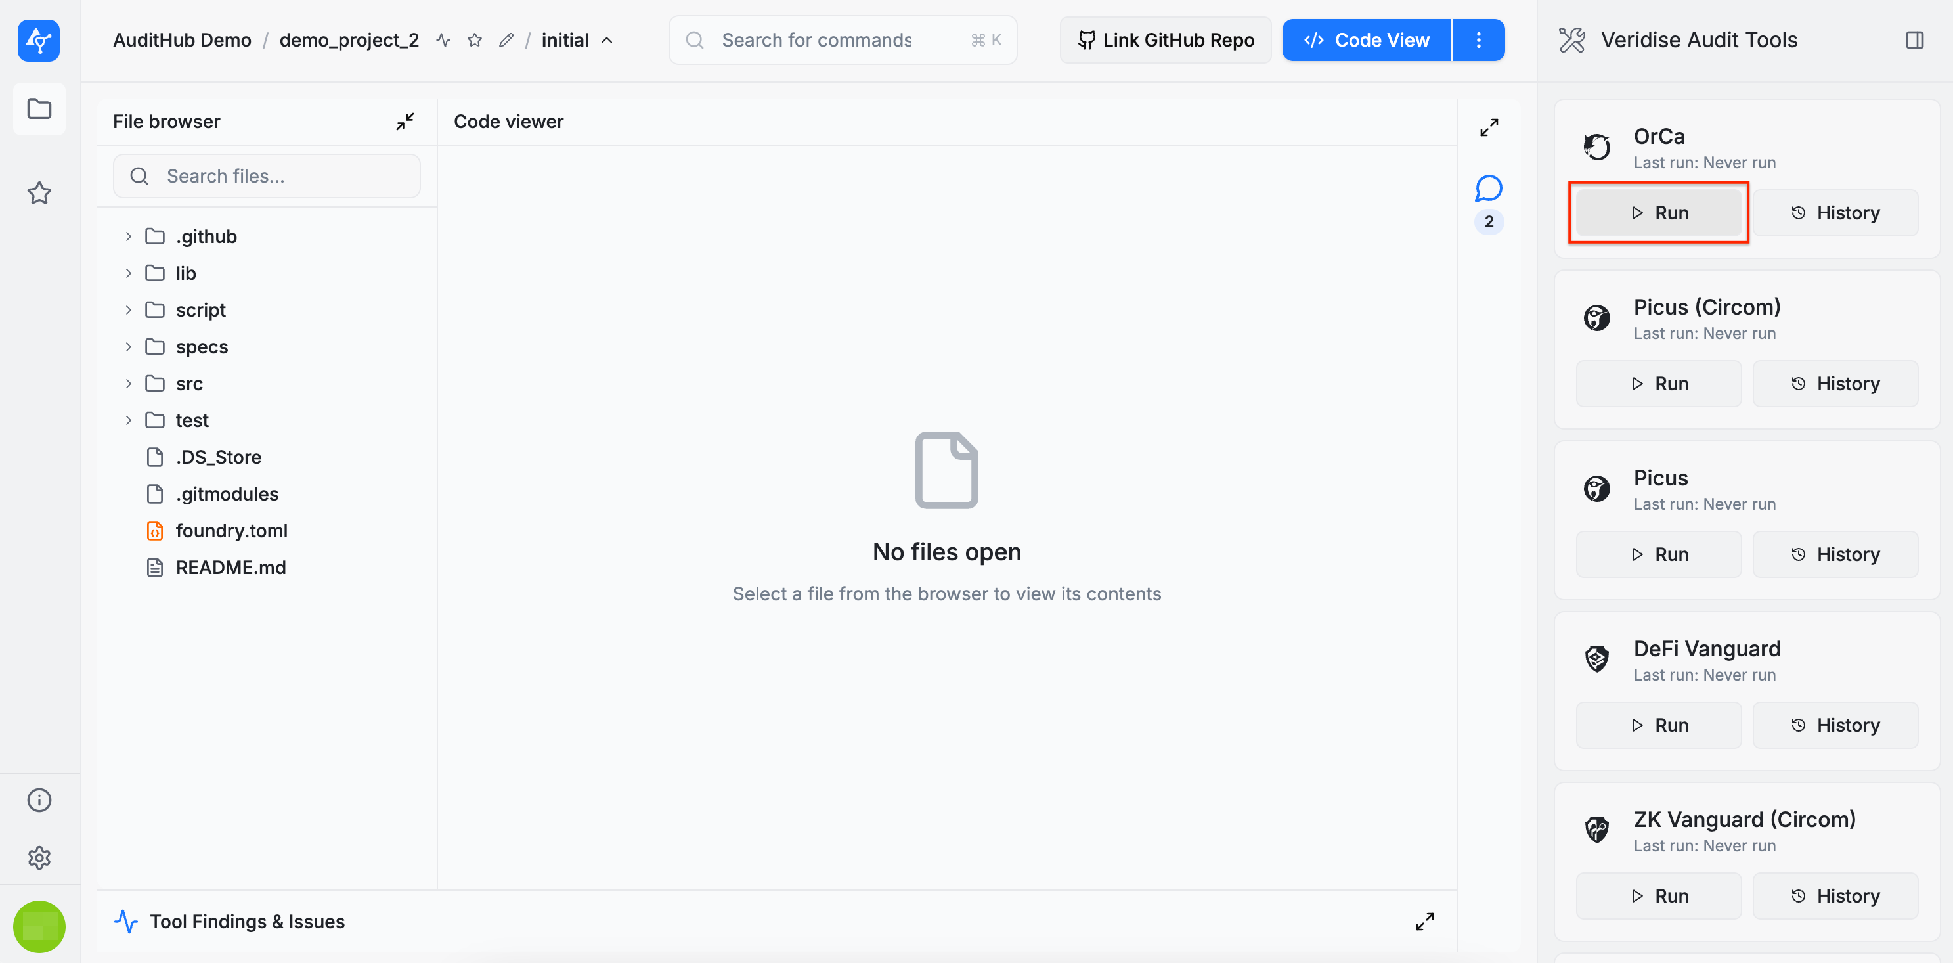Image resolution: width=1953 pixels, height=963 pixels.
Task: Open Code View more options menu
Action: tap(1478, 40)
